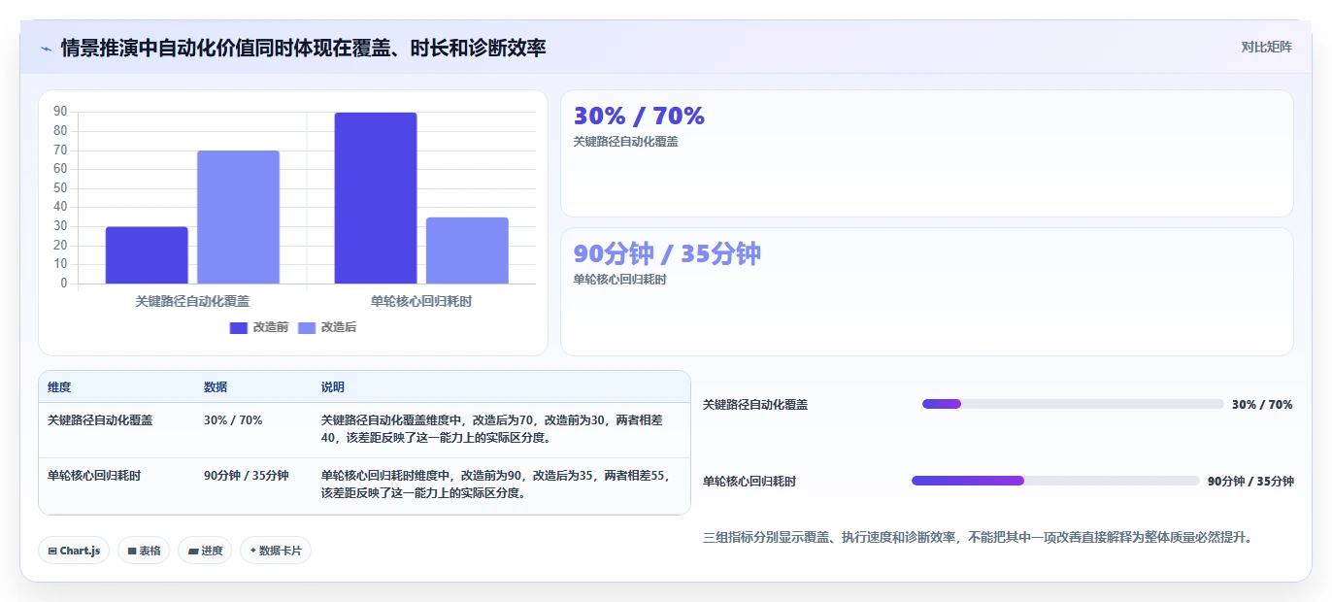Click the 90分钟 / 35分钟 value beside progress bar
This screenshot has height=602, width=1332.
click(1250, 482)
